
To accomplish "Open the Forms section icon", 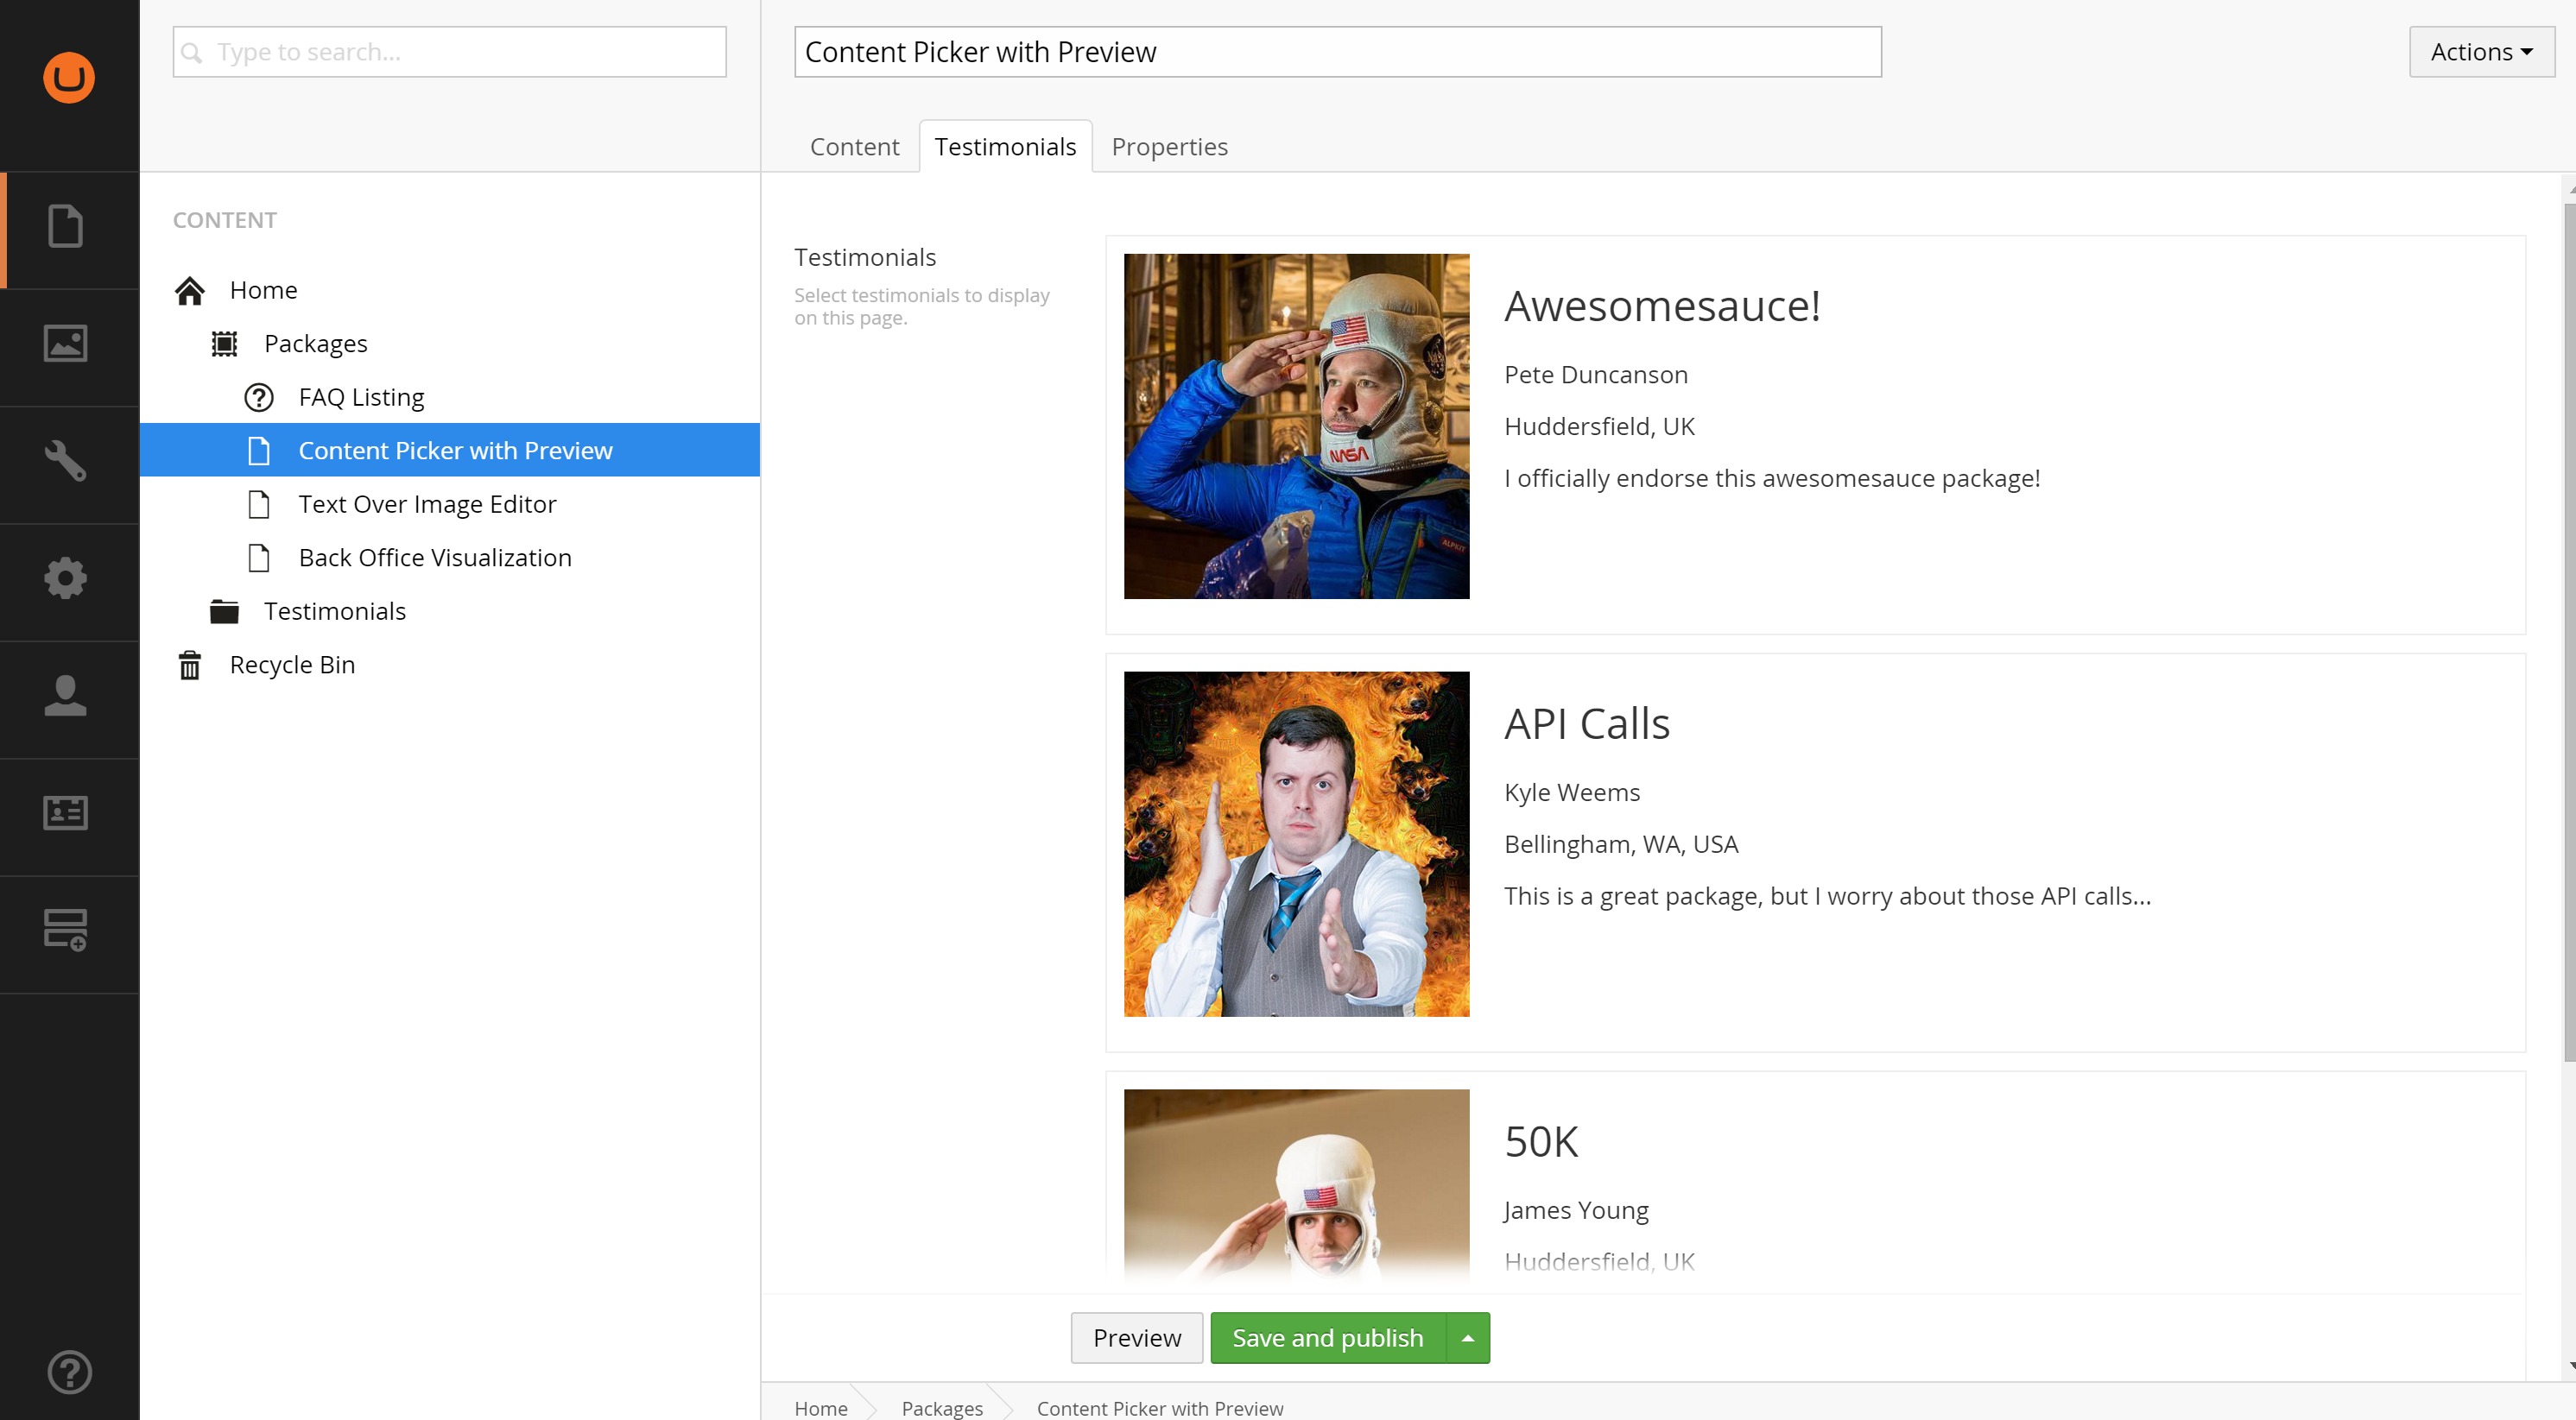I will pos(66,930).
